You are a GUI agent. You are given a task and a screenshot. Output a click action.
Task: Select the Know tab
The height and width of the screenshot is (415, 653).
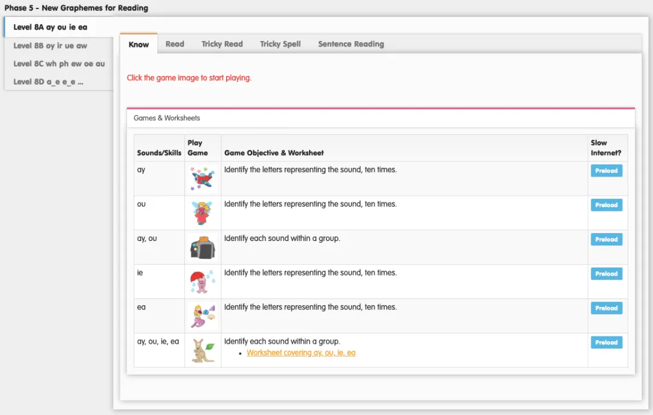point(138,44)
